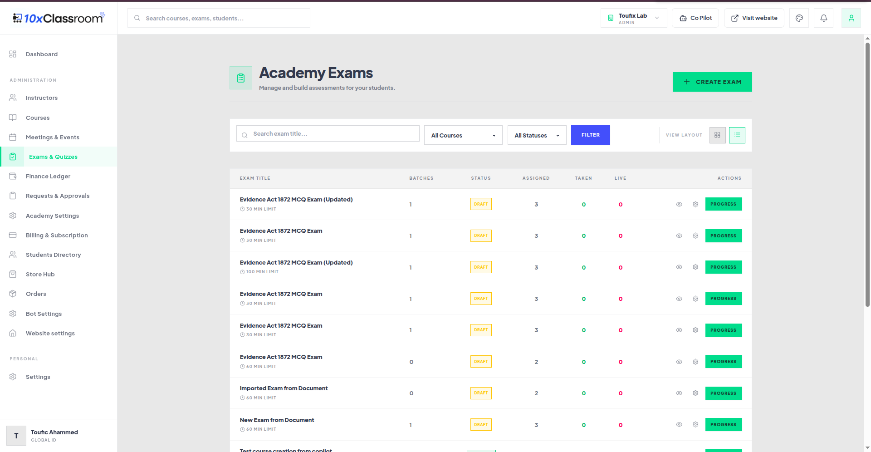The width and height of the screenshot is (871, 452).
Task: Click the Finance Ledger wallet icon
Action: click(13, 176)
